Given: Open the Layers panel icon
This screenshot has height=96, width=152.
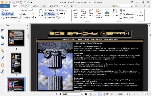Looking at the screenshot, I should point(3,44).
